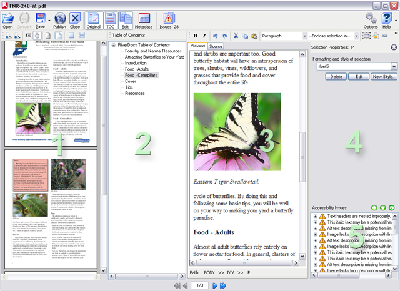Click the blank square page layout icon
Image resolution: width=400 pixels, height=291 pixels.
(x=71, y=36)
